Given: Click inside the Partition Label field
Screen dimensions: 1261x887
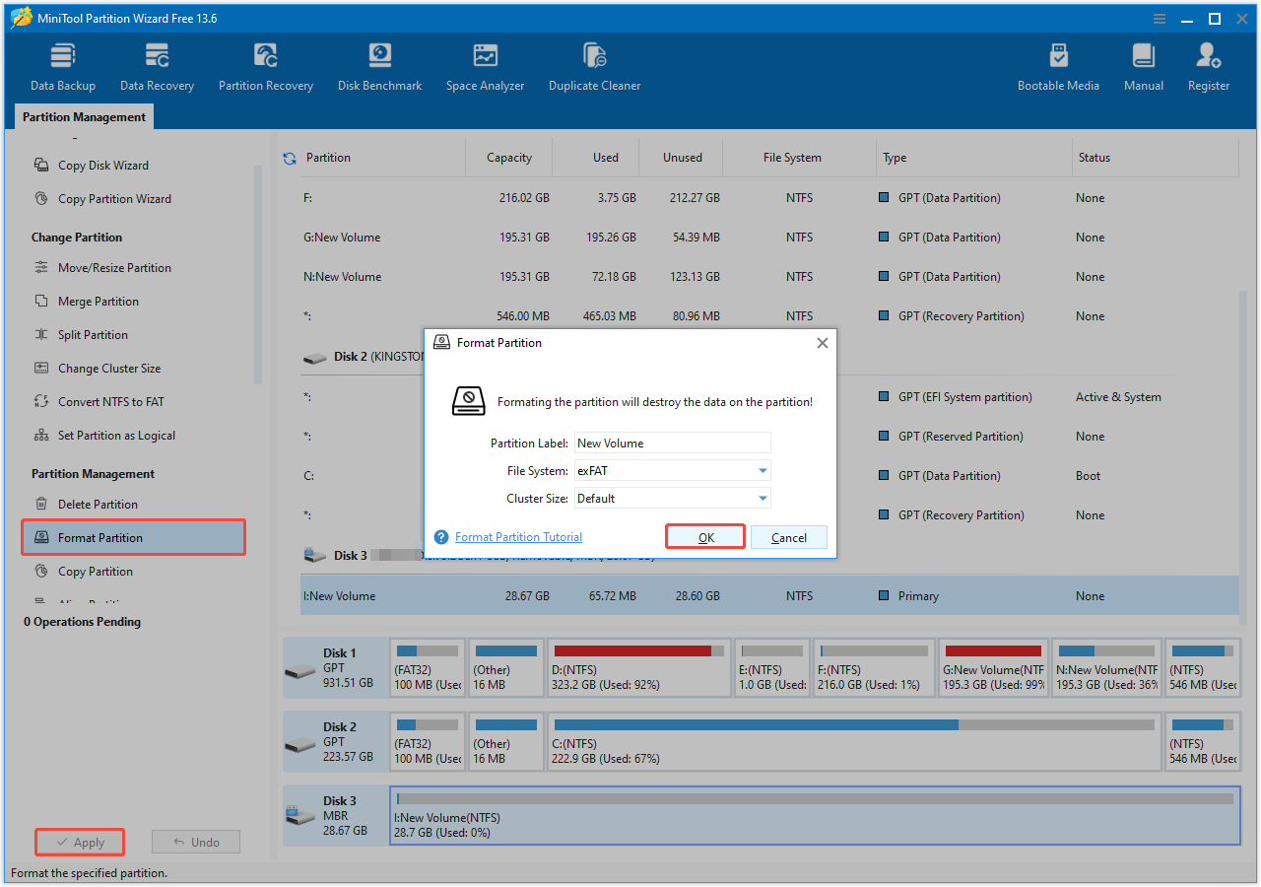Looking at the screenshot, I should click(672, 443).
